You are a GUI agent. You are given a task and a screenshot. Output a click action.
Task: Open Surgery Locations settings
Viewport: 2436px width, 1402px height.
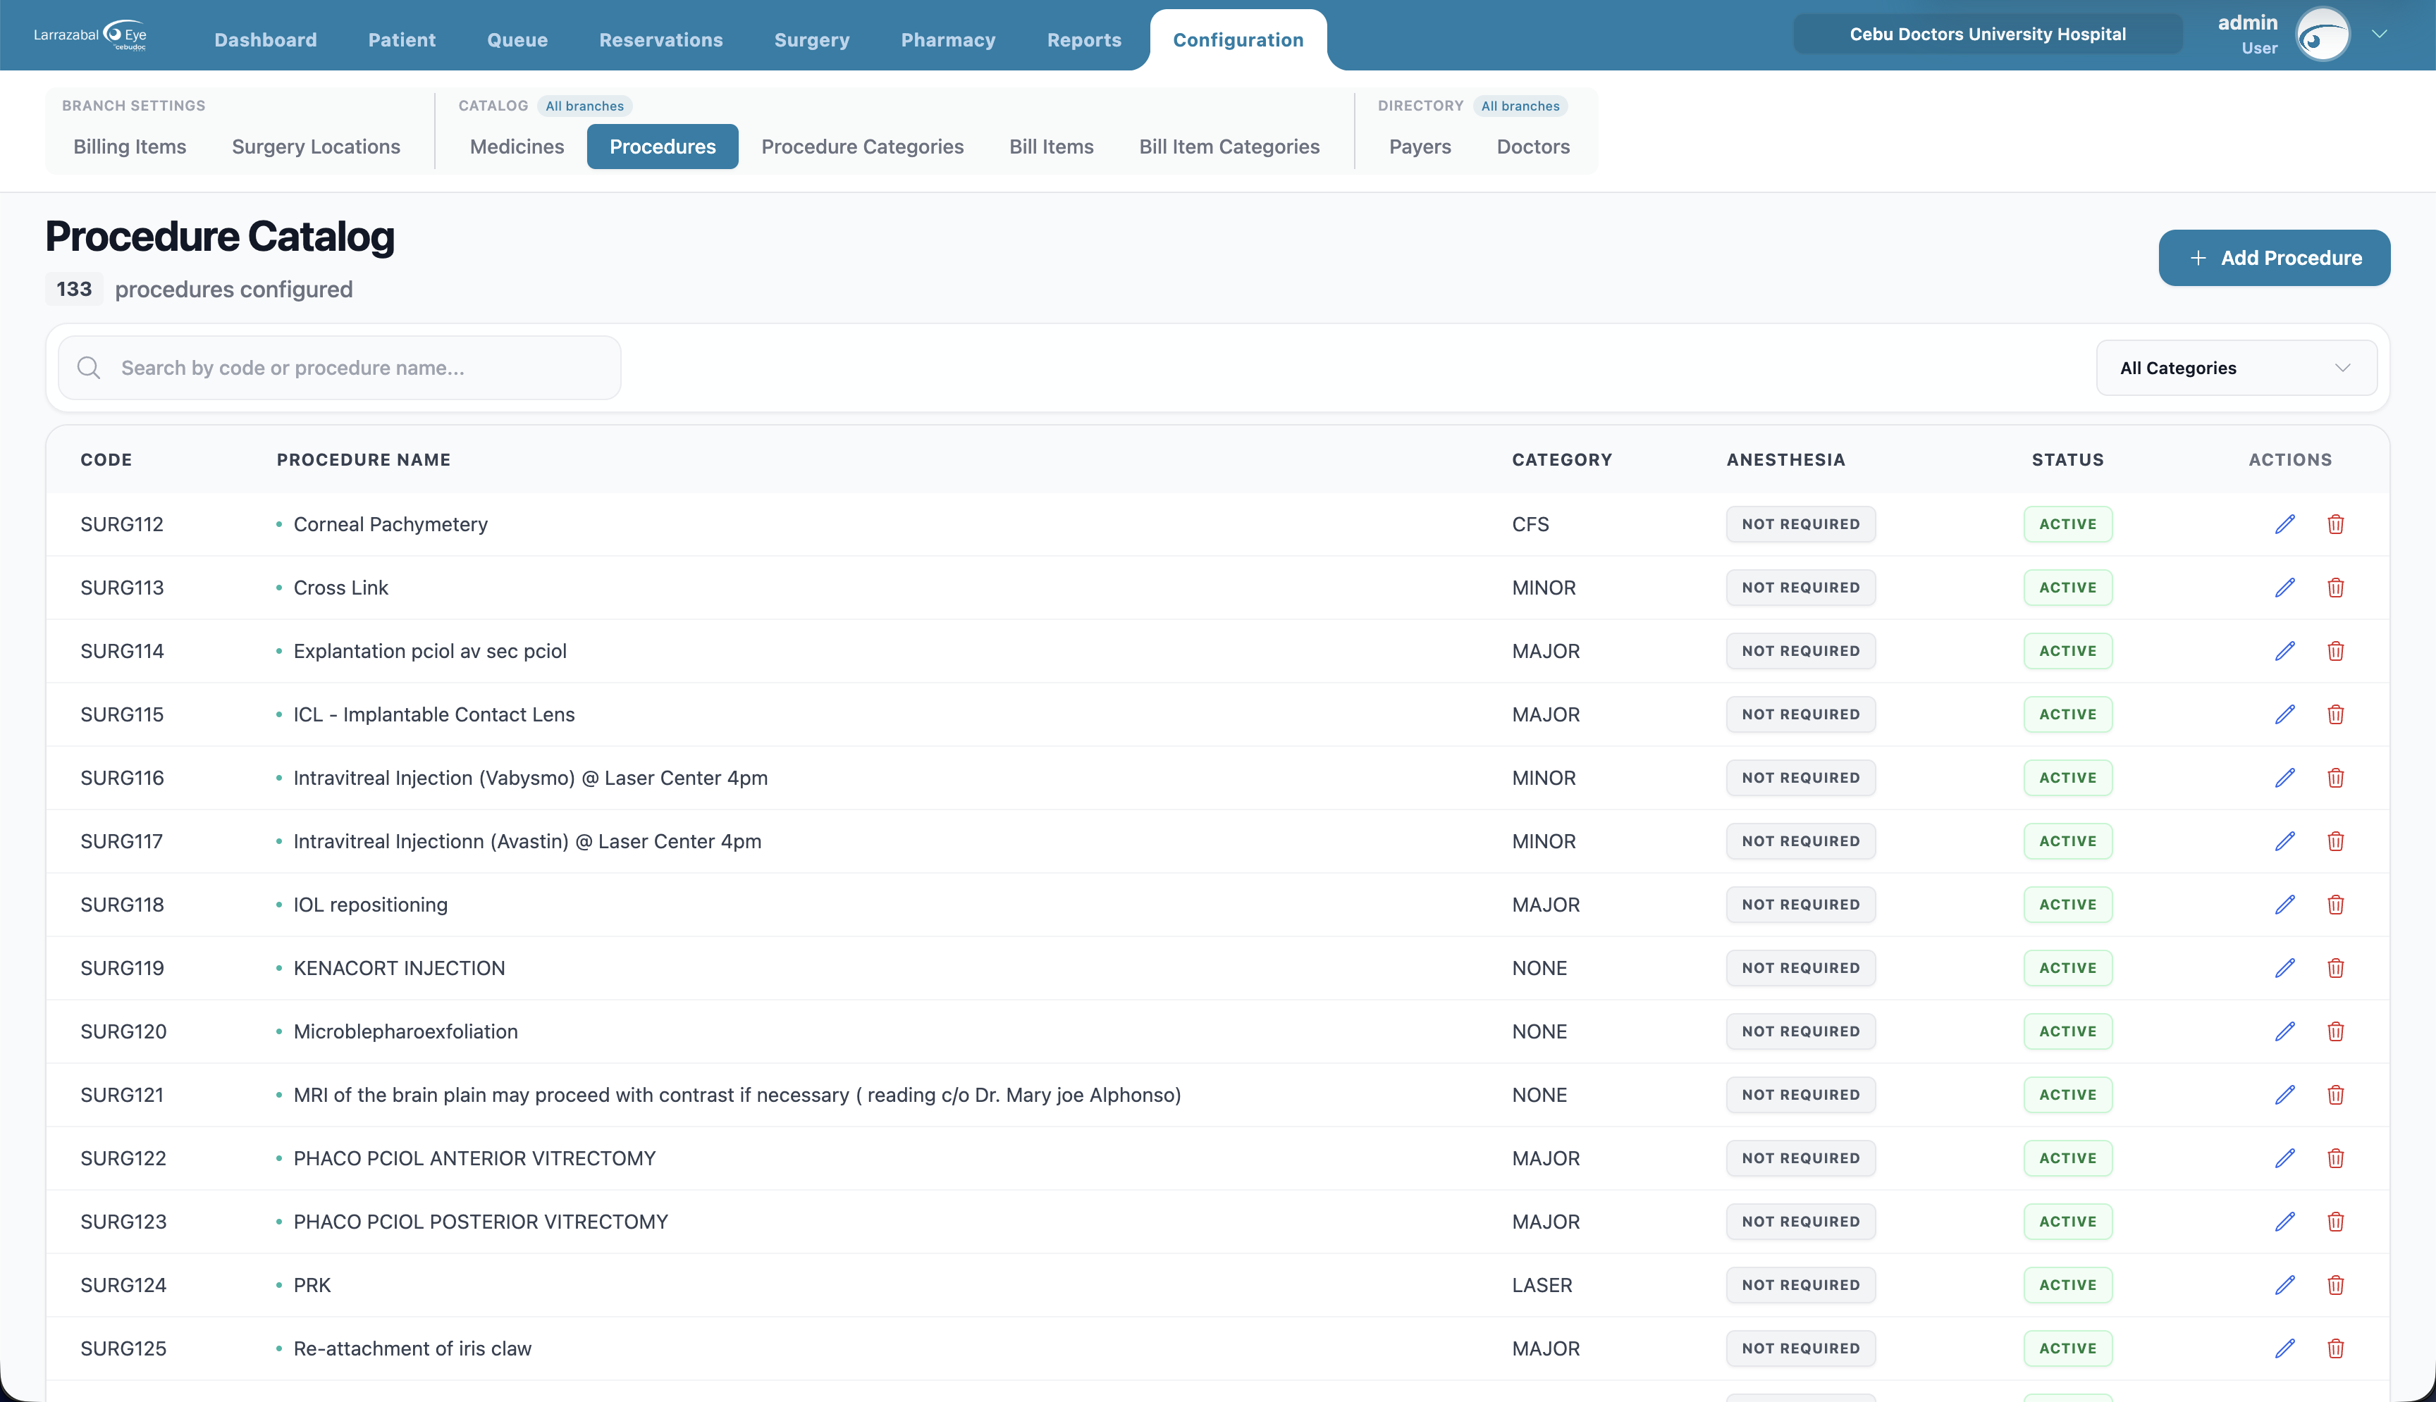point(316,147)
